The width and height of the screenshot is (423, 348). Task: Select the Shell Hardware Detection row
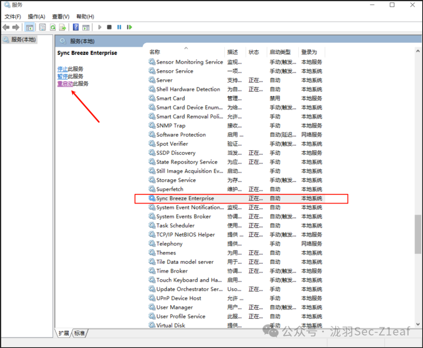tap(236, 89)
